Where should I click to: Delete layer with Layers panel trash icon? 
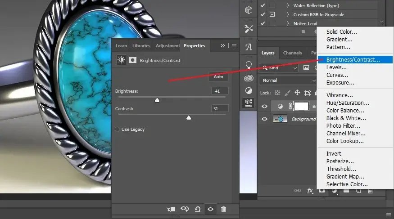371,191
